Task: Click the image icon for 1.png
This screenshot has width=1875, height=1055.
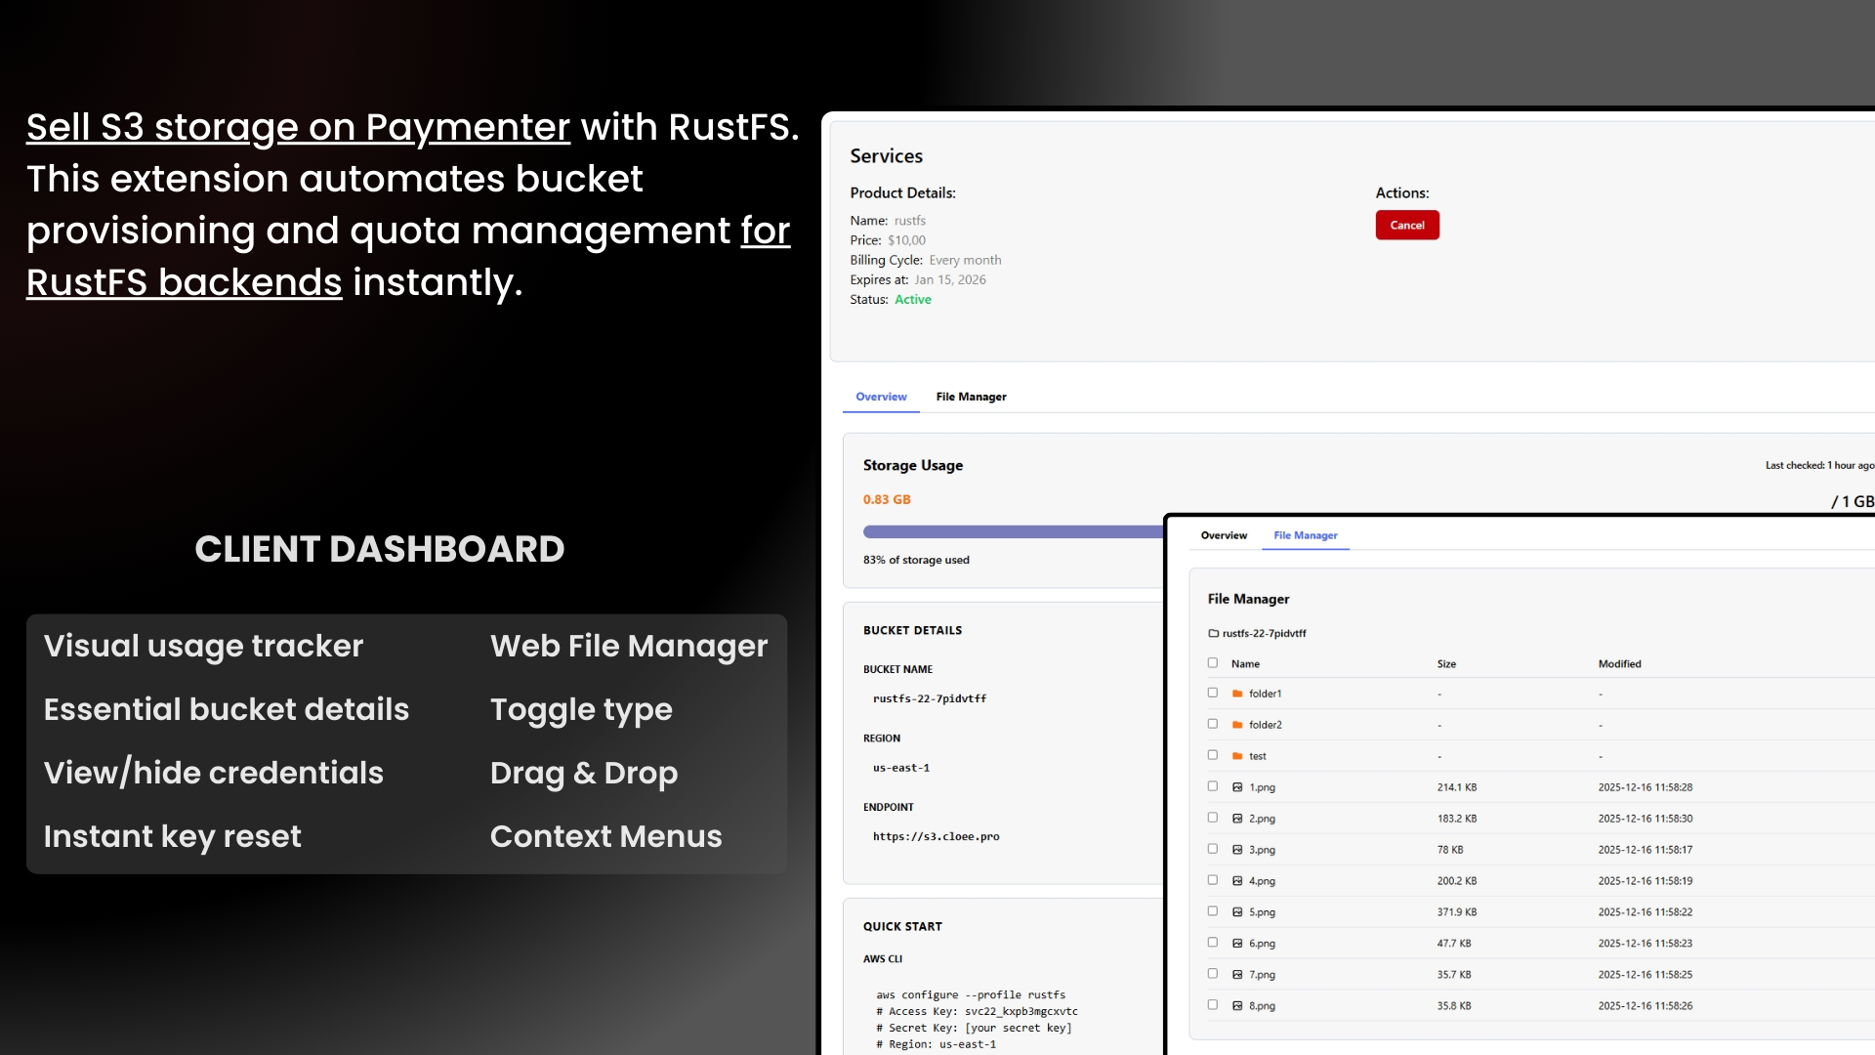Action: [x=1237, y=787]
